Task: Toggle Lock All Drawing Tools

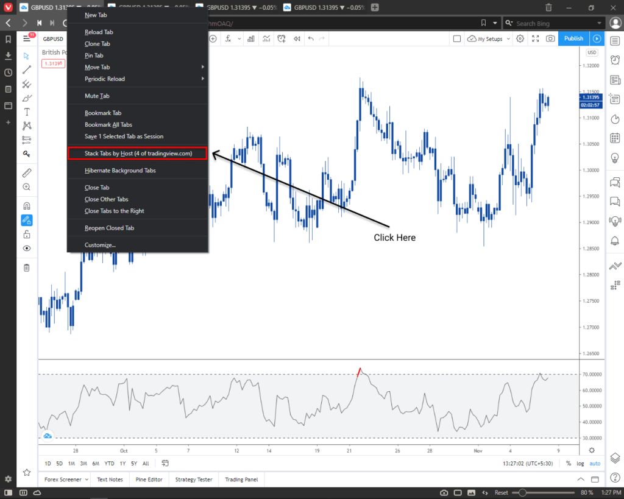Action: pos(27,234)
